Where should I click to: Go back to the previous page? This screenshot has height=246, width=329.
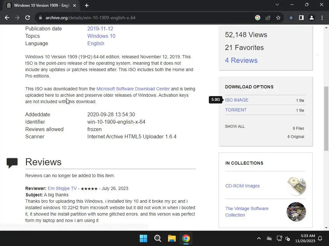coord(7,18)
